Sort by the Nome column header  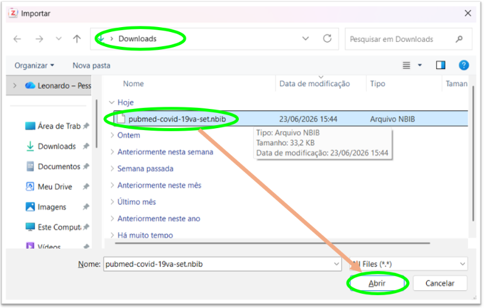(134, 84)
